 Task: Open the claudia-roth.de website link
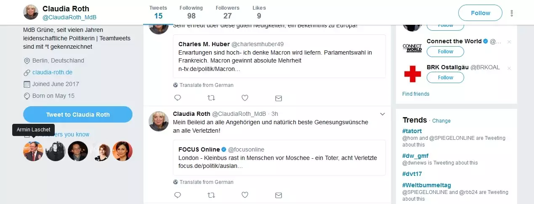(52, 72)
